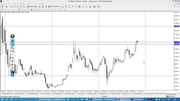Viewport: 180px width, 101px height.
Task: Click the Epic Pen trash clear icon
Action: click(x=12, y=61)
